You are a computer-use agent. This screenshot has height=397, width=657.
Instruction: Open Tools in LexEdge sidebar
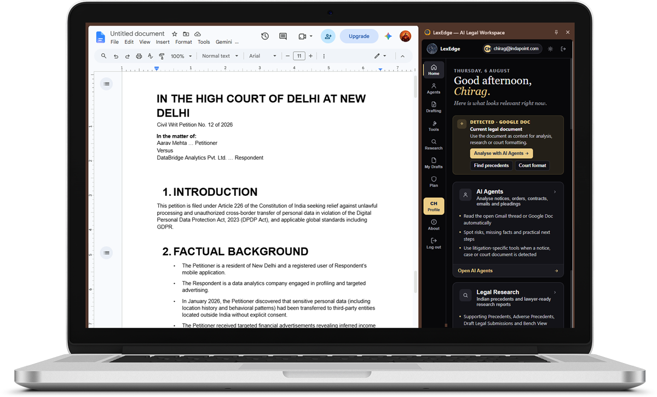[x=434, y=126]
